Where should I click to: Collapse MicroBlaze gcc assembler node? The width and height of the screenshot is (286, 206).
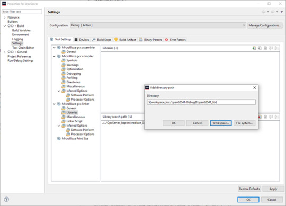54,48
